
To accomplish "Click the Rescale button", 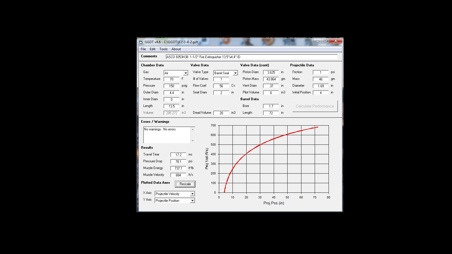I will 185,184.
